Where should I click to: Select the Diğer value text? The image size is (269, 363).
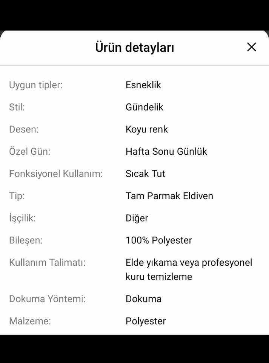[137, 218]
